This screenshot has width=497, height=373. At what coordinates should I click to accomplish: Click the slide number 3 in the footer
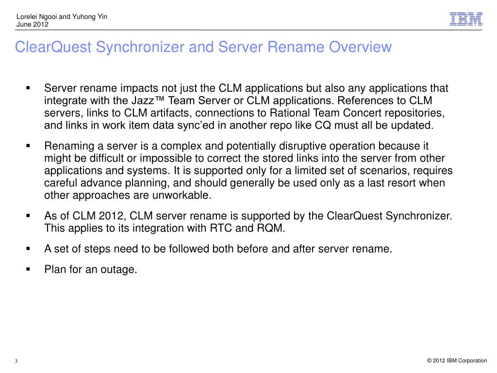pyautogui.click(x=16, y=361)
